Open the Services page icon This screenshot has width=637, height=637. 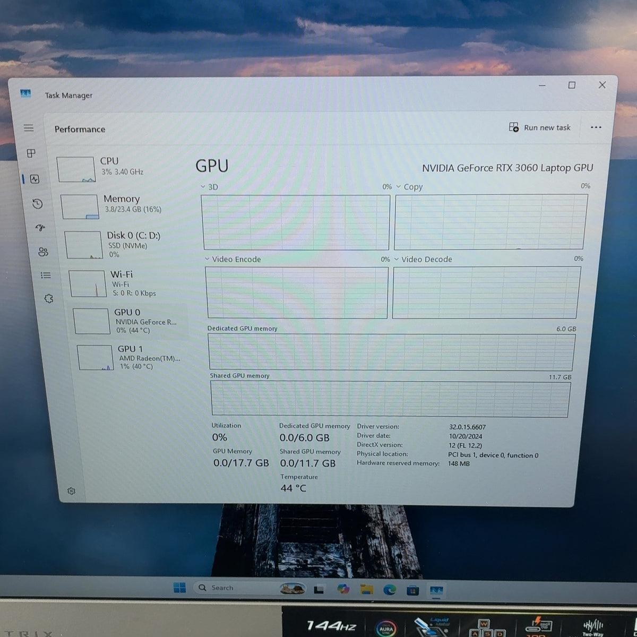point(49,299)
